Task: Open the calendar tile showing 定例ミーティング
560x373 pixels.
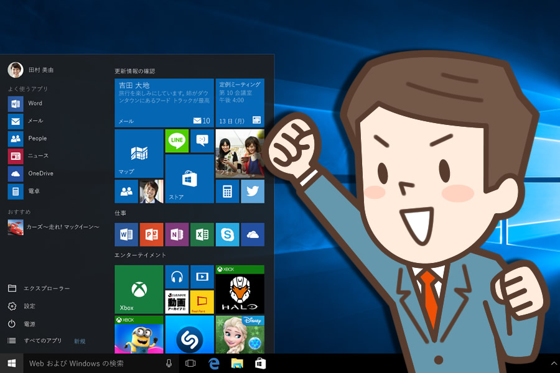Action: [240, 103]
